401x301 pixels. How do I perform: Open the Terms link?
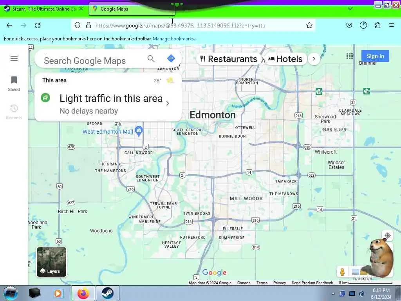click(x=262, y=283)
